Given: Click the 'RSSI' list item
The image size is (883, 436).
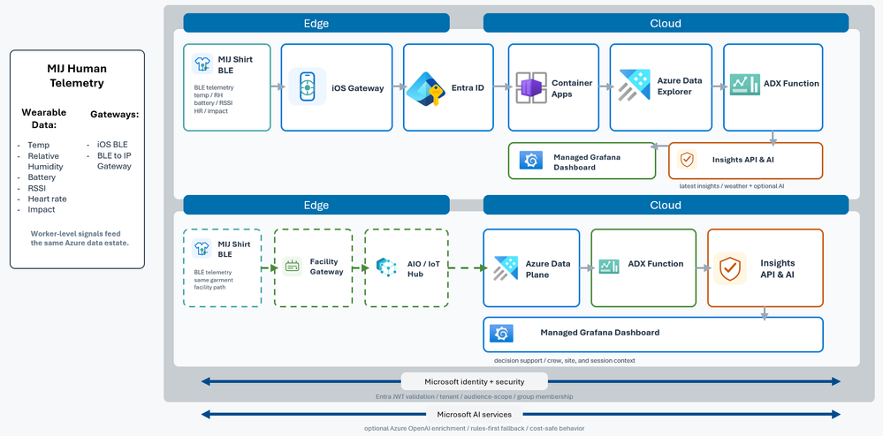Looking at the screenshot, I should (36, 188).
